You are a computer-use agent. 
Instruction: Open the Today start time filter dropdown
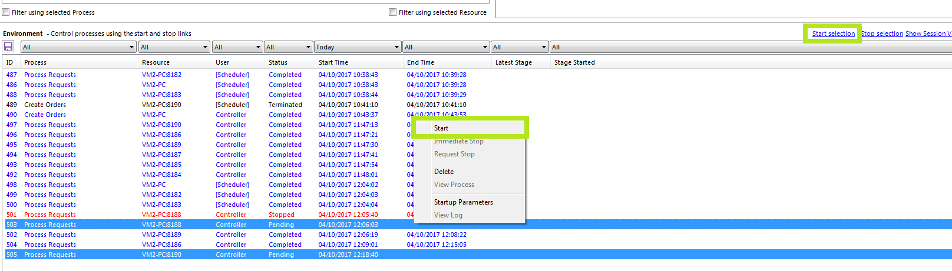pyautogui.click(x=358, y=47)
